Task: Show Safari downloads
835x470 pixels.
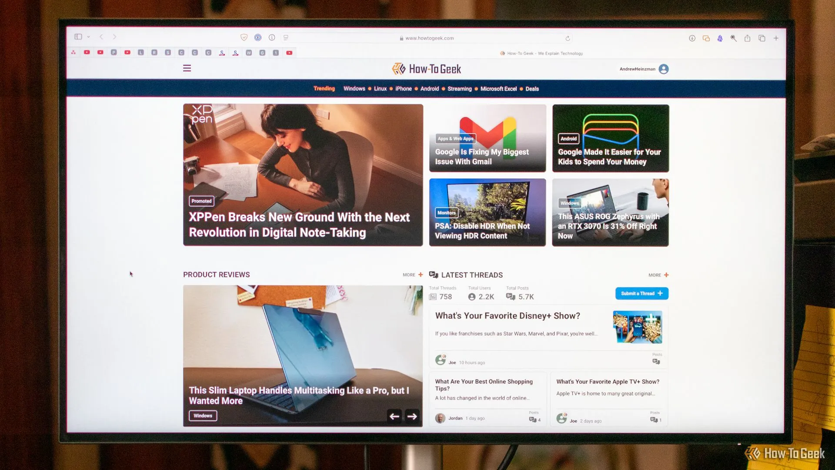Action: click(692, 38)
